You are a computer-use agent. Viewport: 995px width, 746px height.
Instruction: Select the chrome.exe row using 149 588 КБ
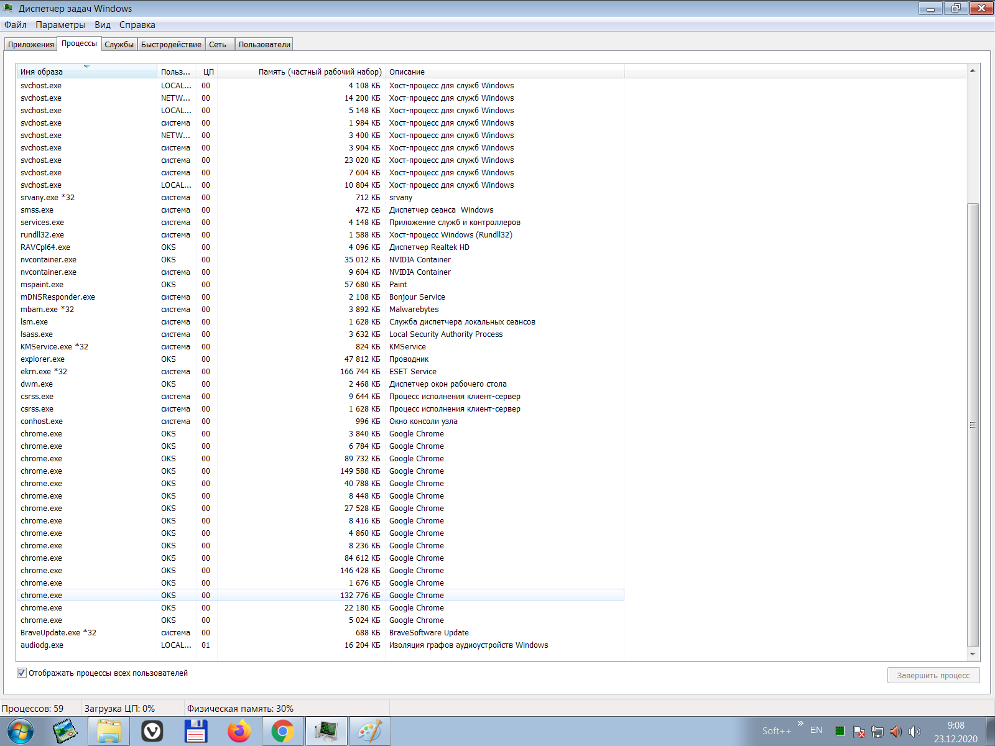pos(320,471)
